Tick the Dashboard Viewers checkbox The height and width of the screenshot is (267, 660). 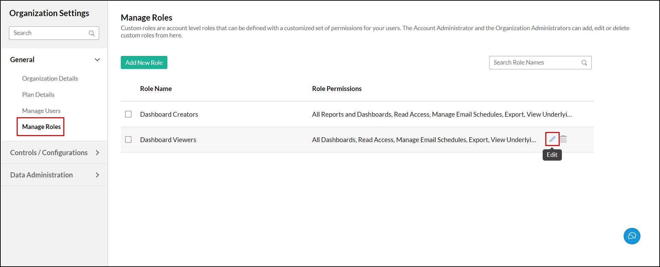coord(128,140)
